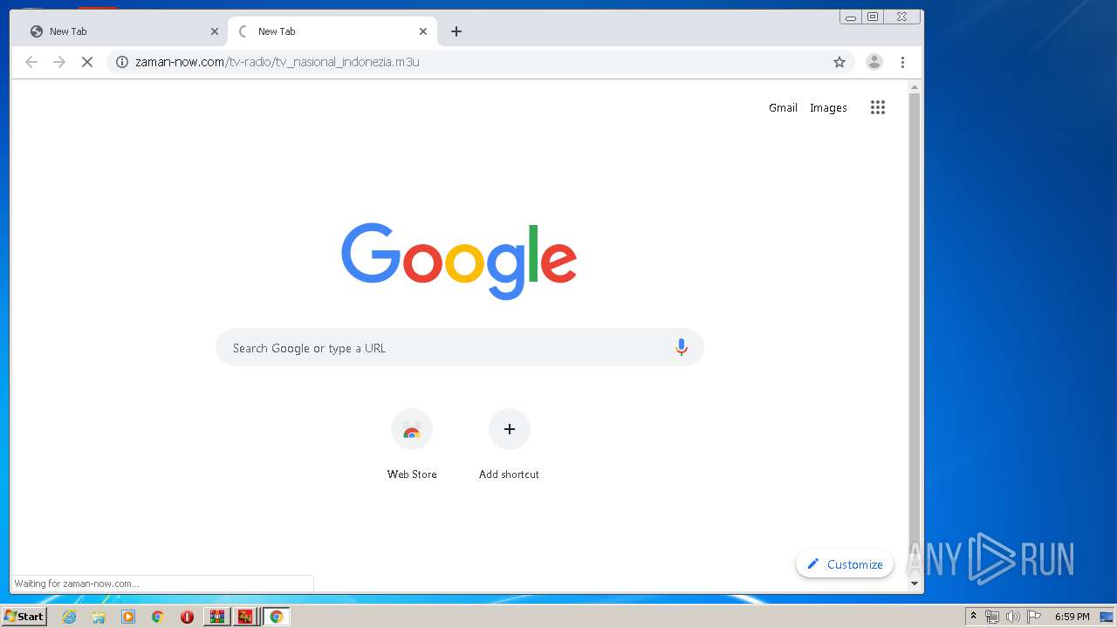Open Windows Media Player on taskbar
The image size is (1117, 628).
[128, 617]
